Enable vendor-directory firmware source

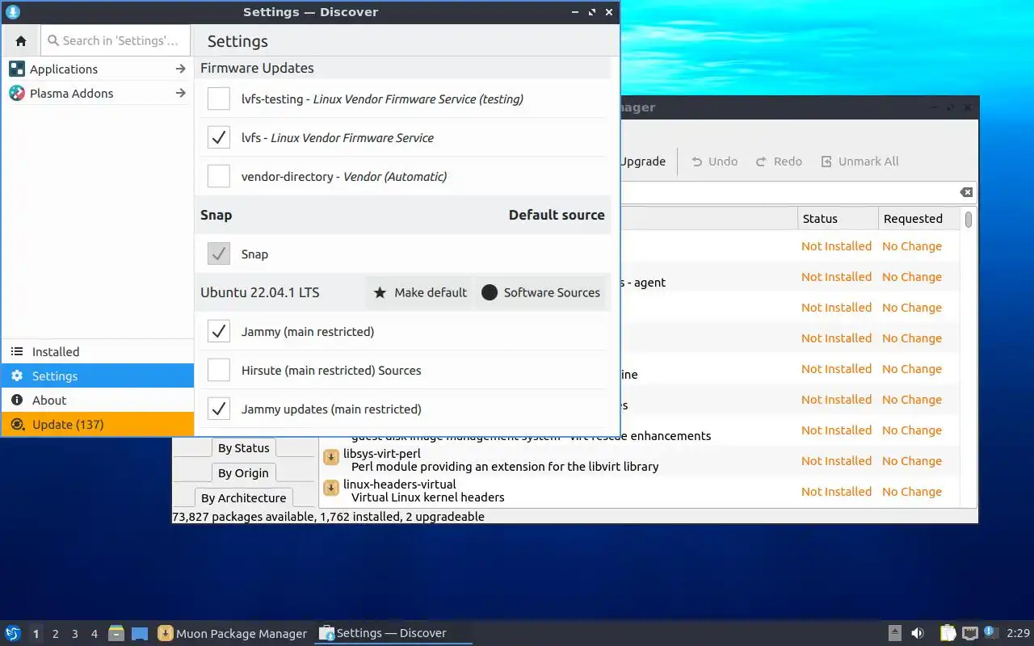coord(219,176)
